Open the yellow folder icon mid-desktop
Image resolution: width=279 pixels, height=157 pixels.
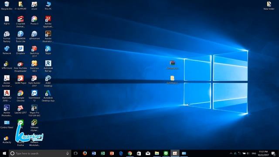click(x=172, y=80)
